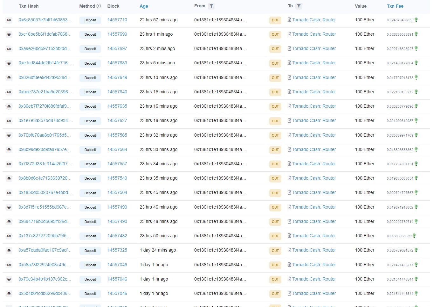Click eye icon for transaction 0x3d7f51e51555bd967e

click(9, 207)
